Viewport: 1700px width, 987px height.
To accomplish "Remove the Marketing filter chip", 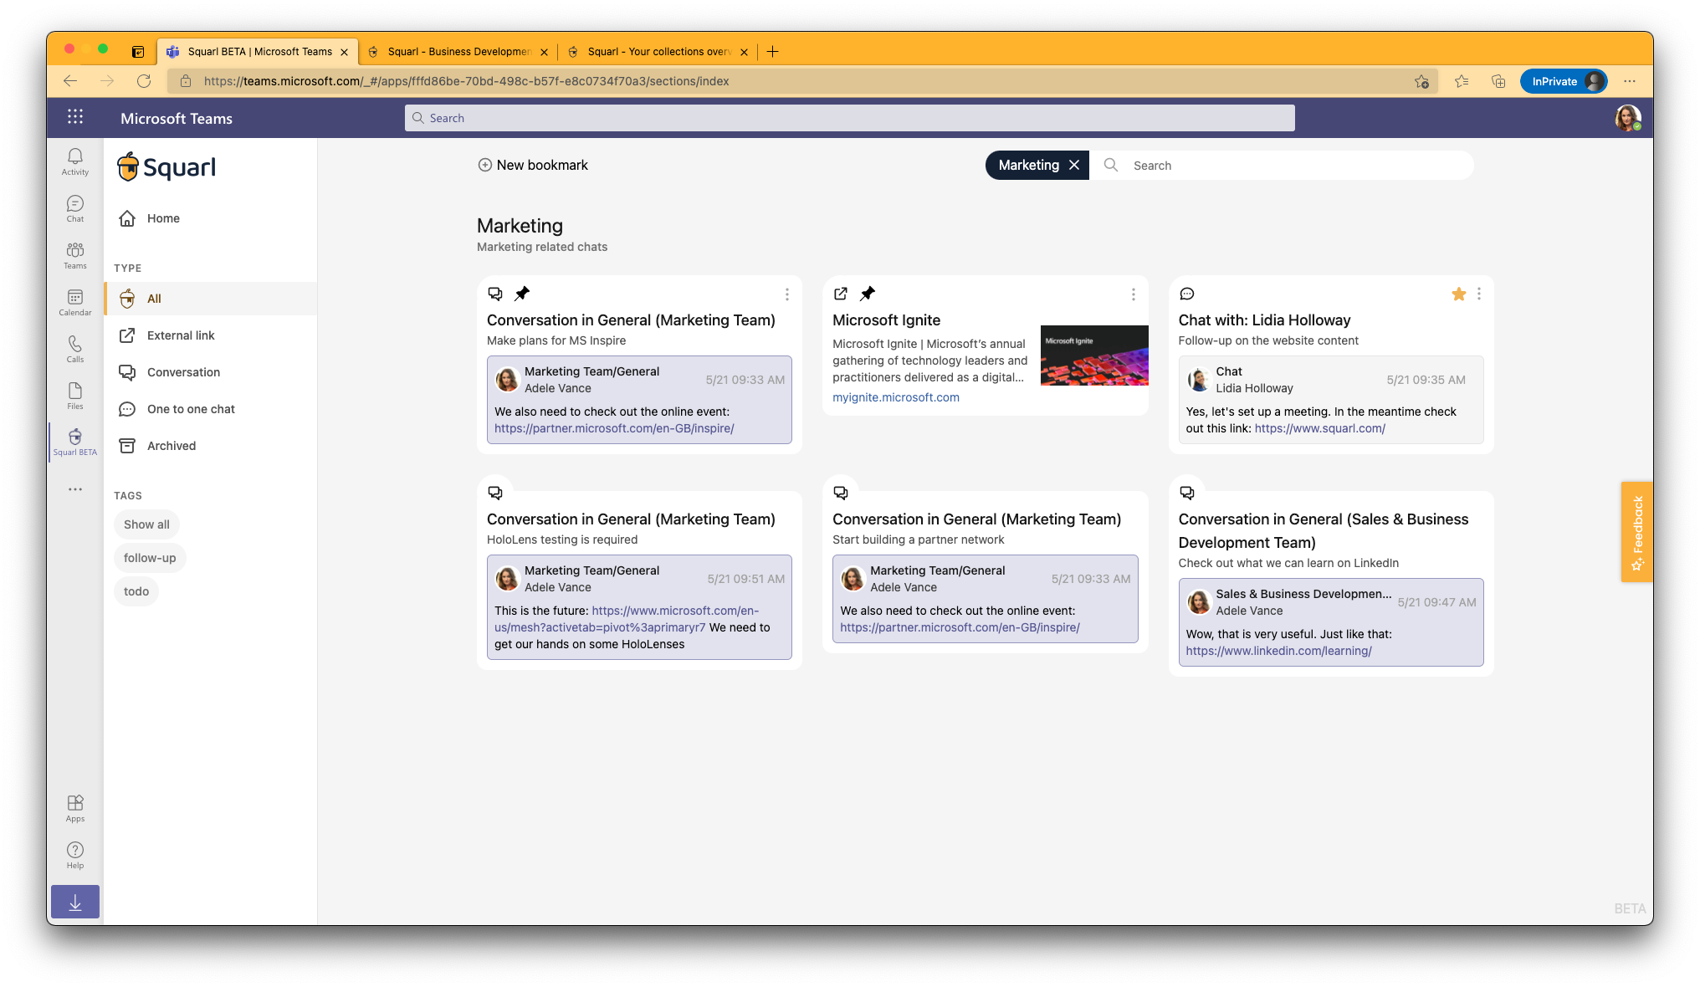I will point(1074,166).
